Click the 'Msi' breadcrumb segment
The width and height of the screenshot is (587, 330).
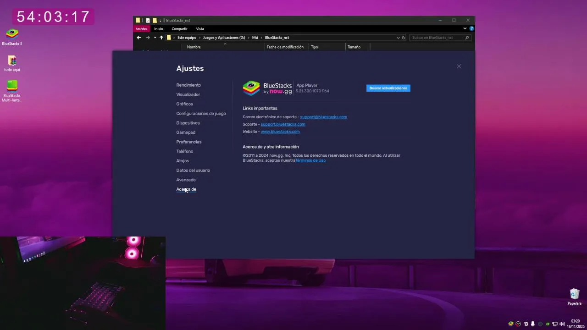(255, 38)
